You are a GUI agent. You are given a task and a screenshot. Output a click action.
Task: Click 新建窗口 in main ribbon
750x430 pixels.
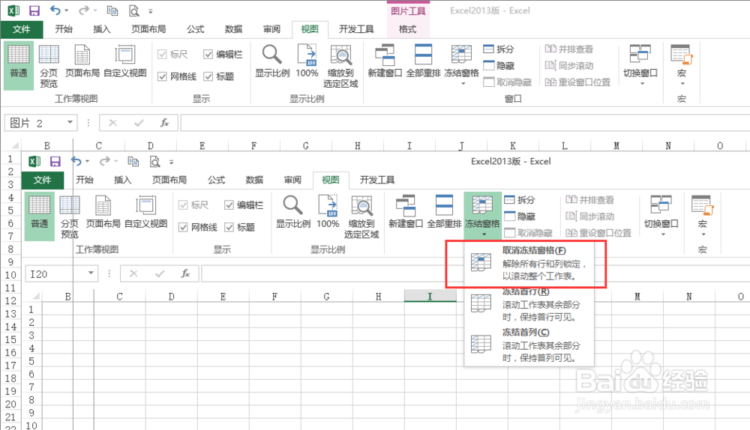(385, 61)
